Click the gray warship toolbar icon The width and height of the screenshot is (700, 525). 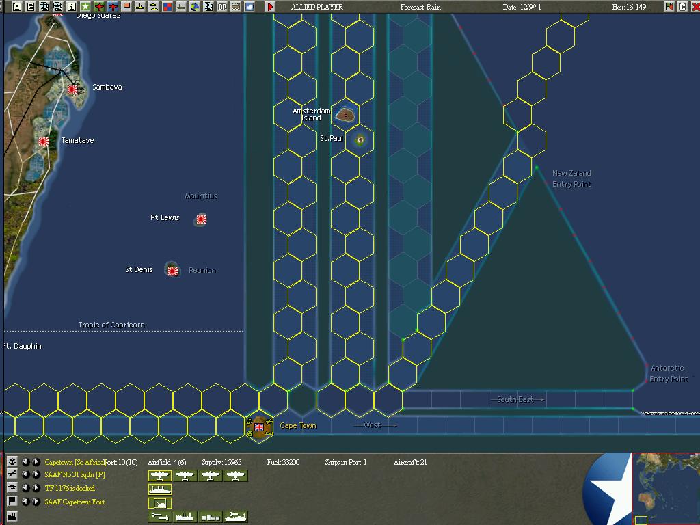180,7
